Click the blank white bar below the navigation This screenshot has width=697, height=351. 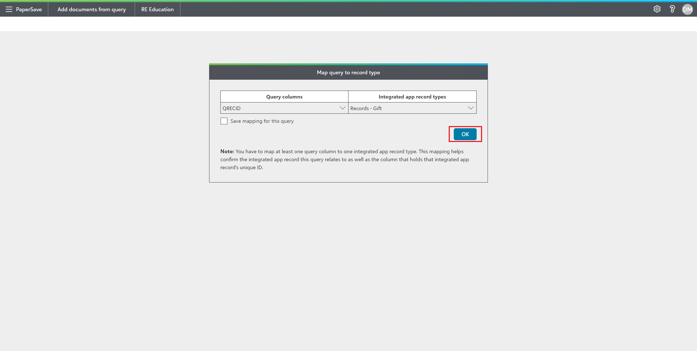click(x=348, y=24)
